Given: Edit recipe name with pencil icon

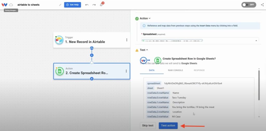Looking at the screenshot, I should pyautogui.click(x=60, y=5).
